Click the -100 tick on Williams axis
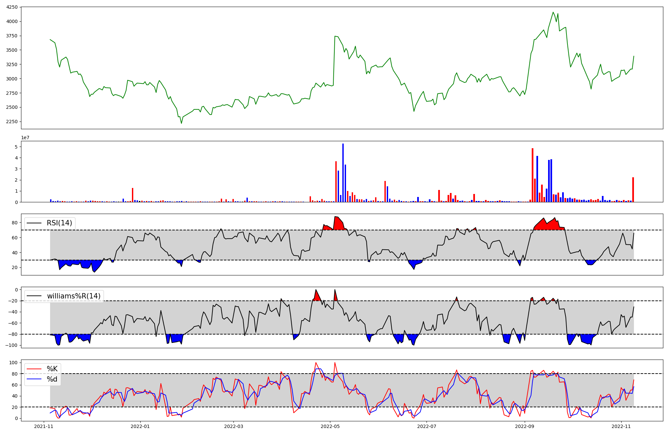The height and width of the screenshot is (434, 668). pyautogui.click(x=12, y=345)
